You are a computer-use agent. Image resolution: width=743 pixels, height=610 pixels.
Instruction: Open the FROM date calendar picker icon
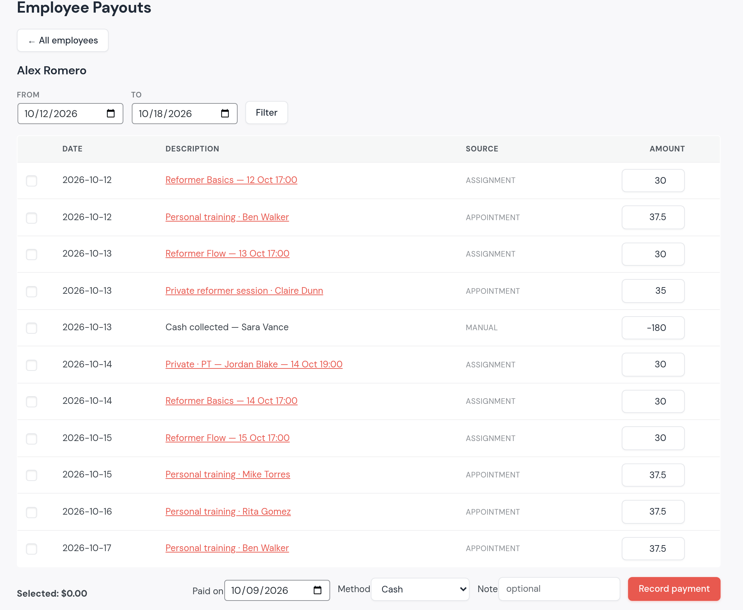111,114
